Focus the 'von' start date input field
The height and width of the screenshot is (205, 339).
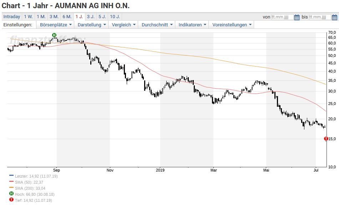pyautogui.click(x=282, y=17)
